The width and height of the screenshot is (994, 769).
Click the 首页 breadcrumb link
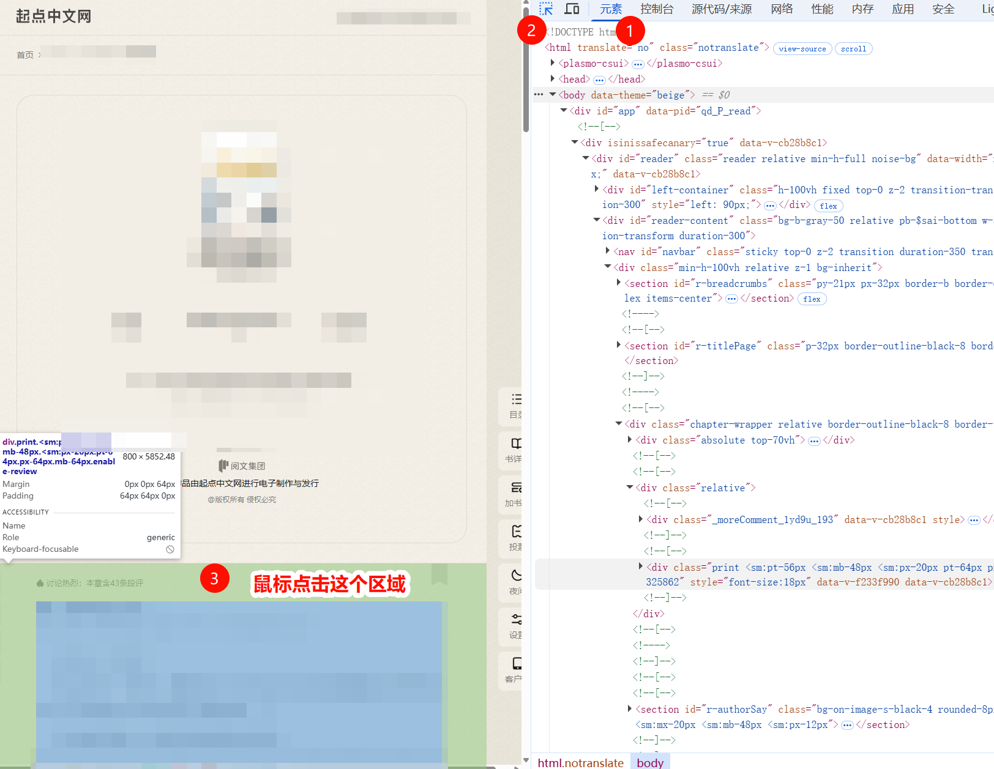(x=25, y=55)
